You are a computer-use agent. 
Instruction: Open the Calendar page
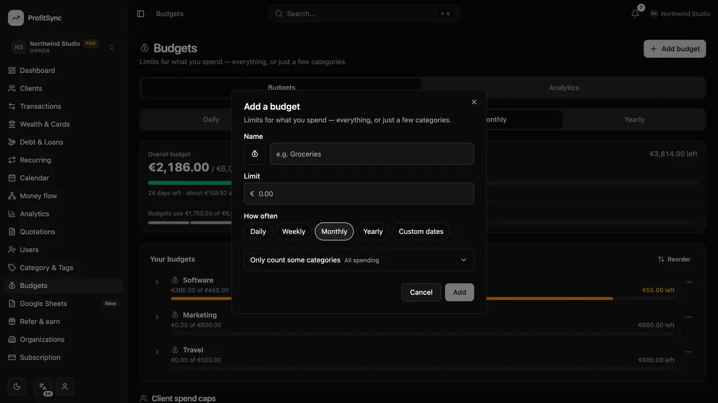pos(63,178)
